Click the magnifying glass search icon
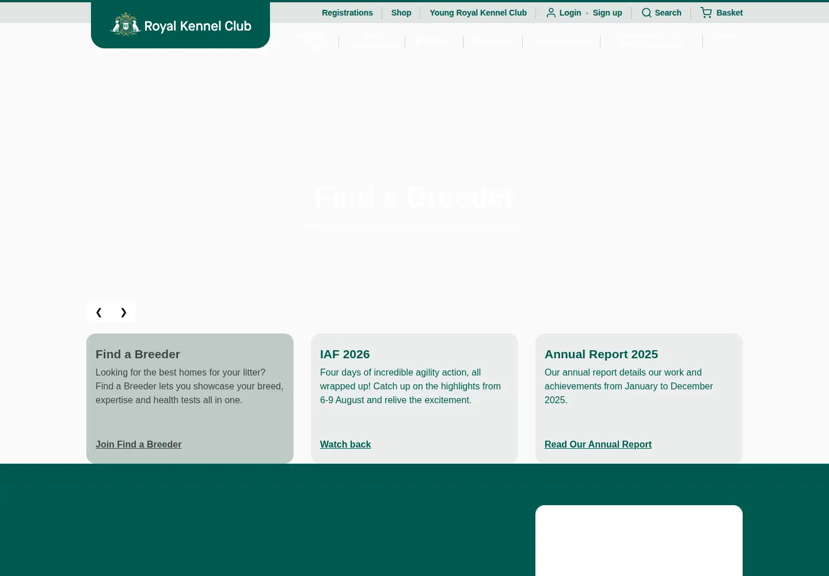The height and width of the screenshot is (576, 829). coord(647,13)
